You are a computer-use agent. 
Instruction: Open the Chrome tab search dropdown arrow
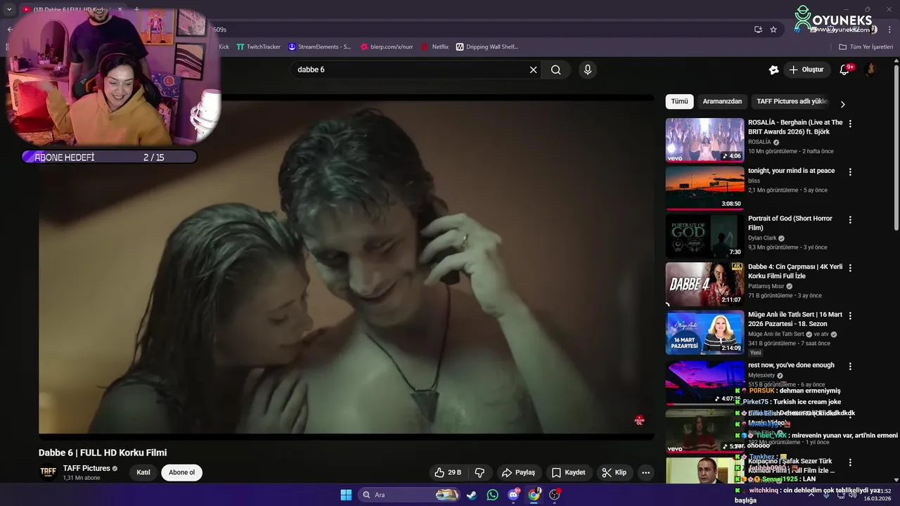pyautogui.click(x=9, y=10)
